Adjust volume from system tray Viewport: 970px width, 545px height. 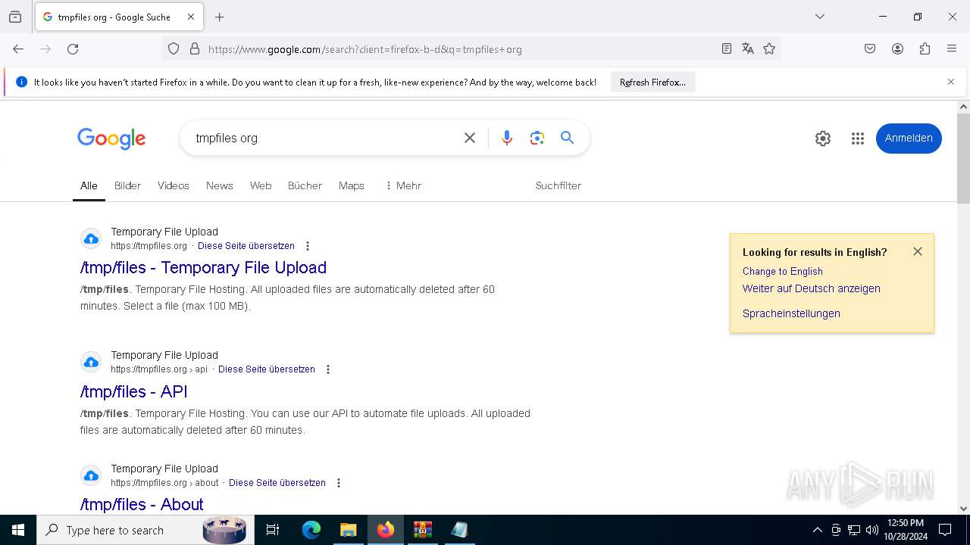(872, 530)
